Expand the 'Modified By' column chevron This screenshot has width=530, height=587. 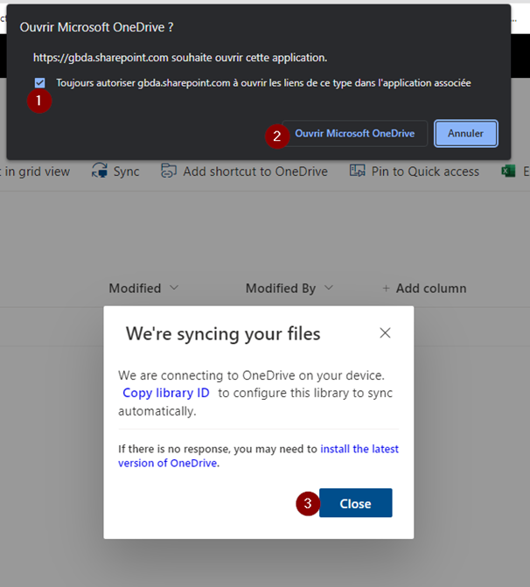pyautogui.click(x=329, y=288)
